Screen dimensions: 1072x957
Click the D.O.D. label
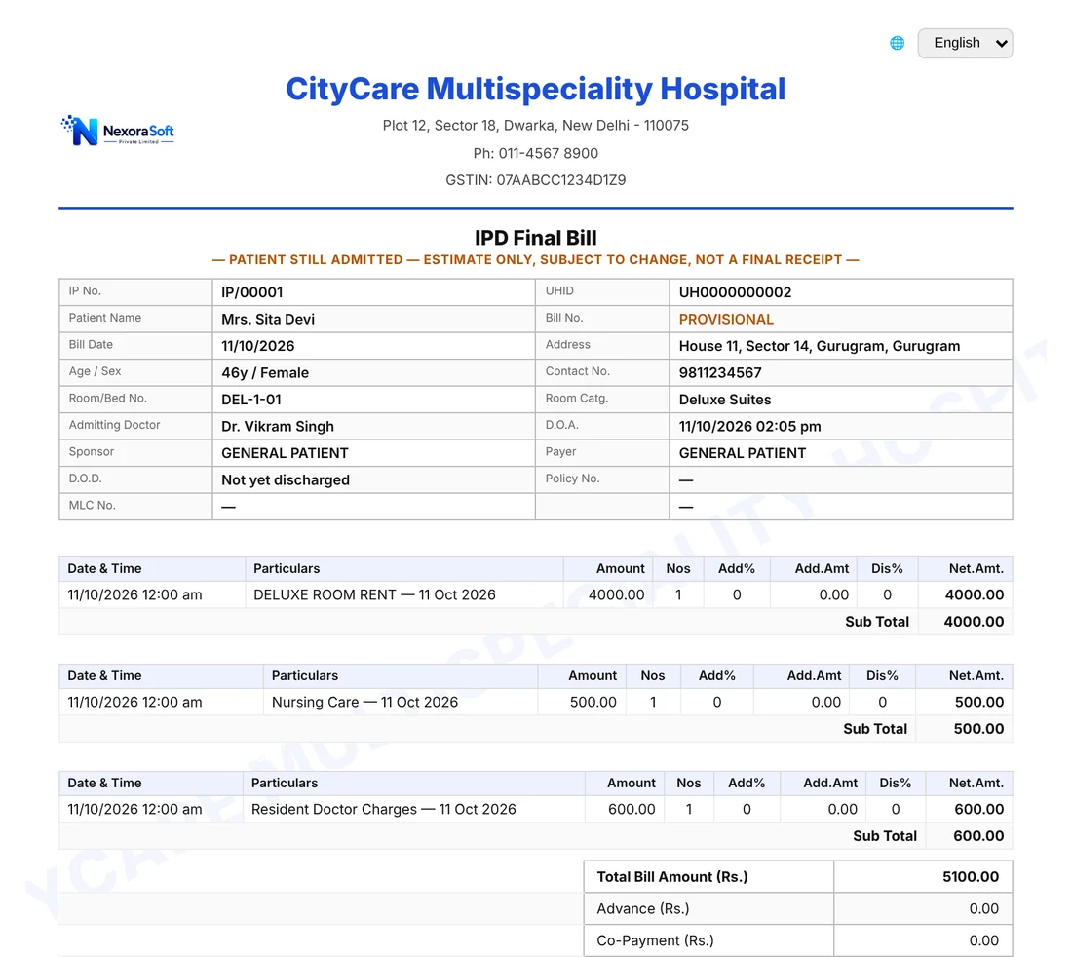click(x=85, y=478)
